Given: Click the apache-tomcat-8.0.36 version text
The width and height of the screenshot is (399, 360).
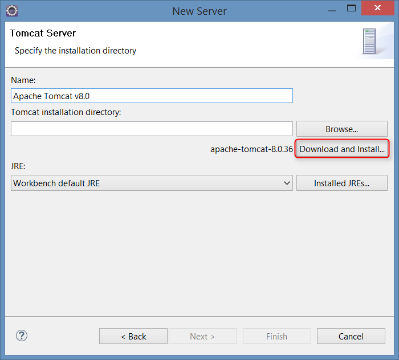Looking at the screenshot, I should (251, 149).
